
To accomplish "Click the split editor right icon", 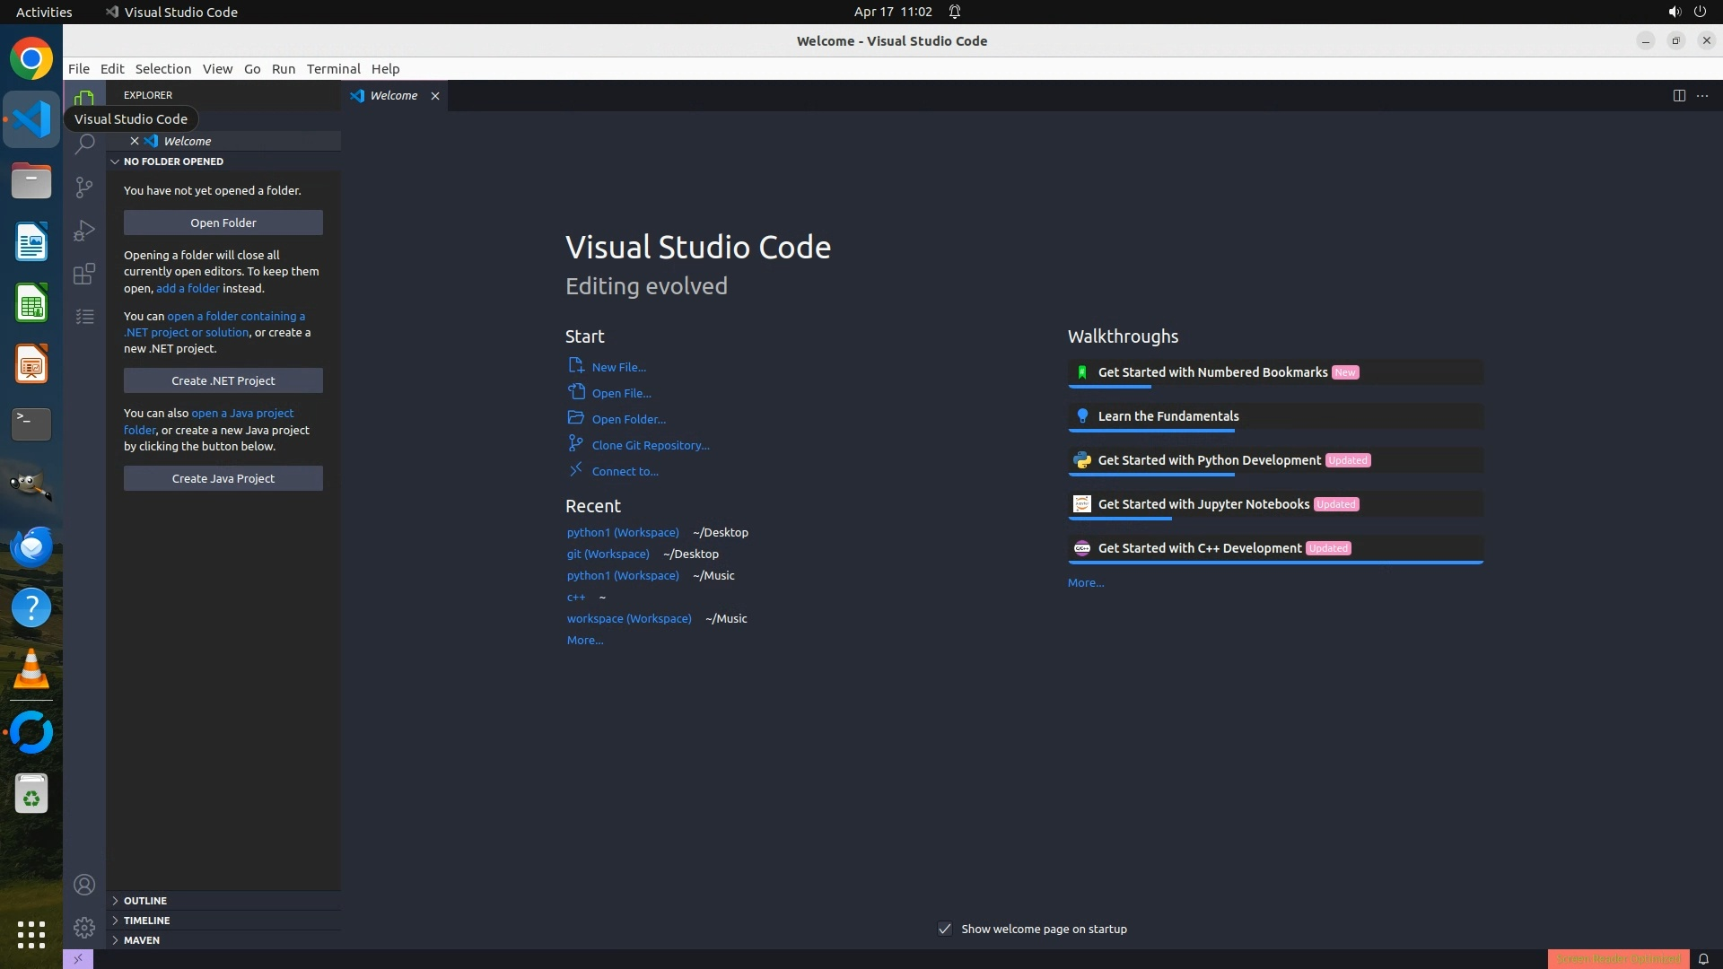I will (x=1678, y=96).
